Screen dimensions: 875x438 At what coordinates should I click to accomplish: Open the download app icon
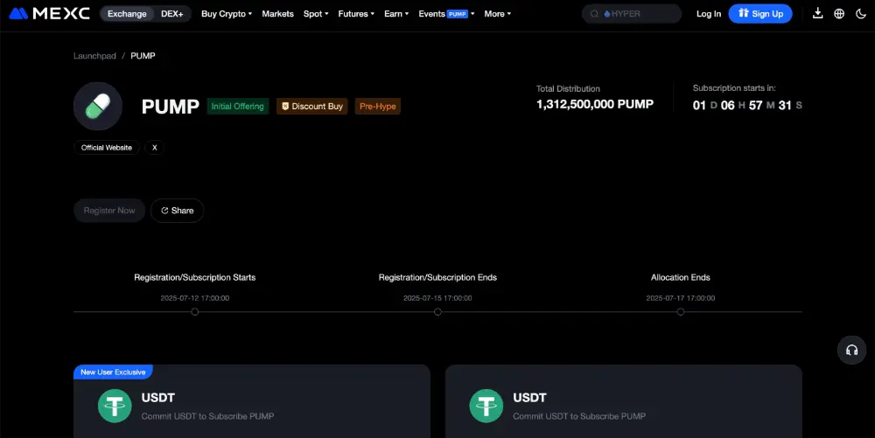click(x=817, y=13)
